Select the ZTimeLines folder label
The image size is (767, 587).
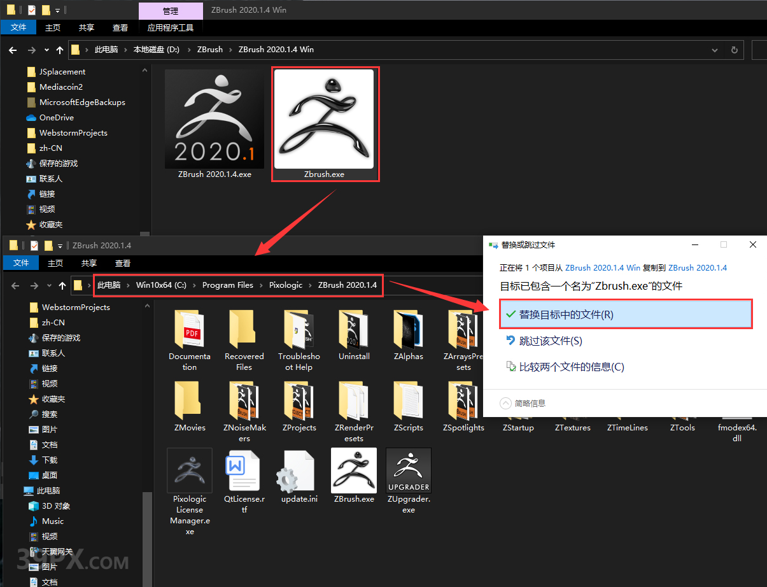pos(628,428)
